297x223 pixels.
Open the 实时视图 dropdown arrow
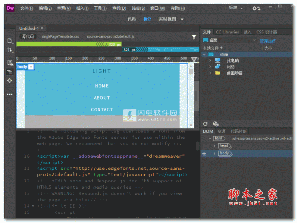click(182, 19)
